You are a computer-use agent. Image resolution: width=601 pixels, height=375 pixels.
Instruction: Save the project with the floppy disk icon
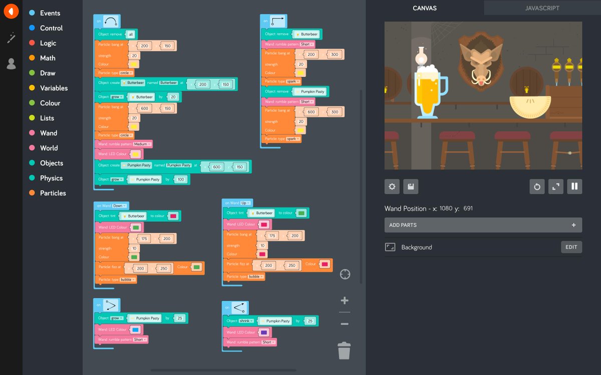pos(410,186)
